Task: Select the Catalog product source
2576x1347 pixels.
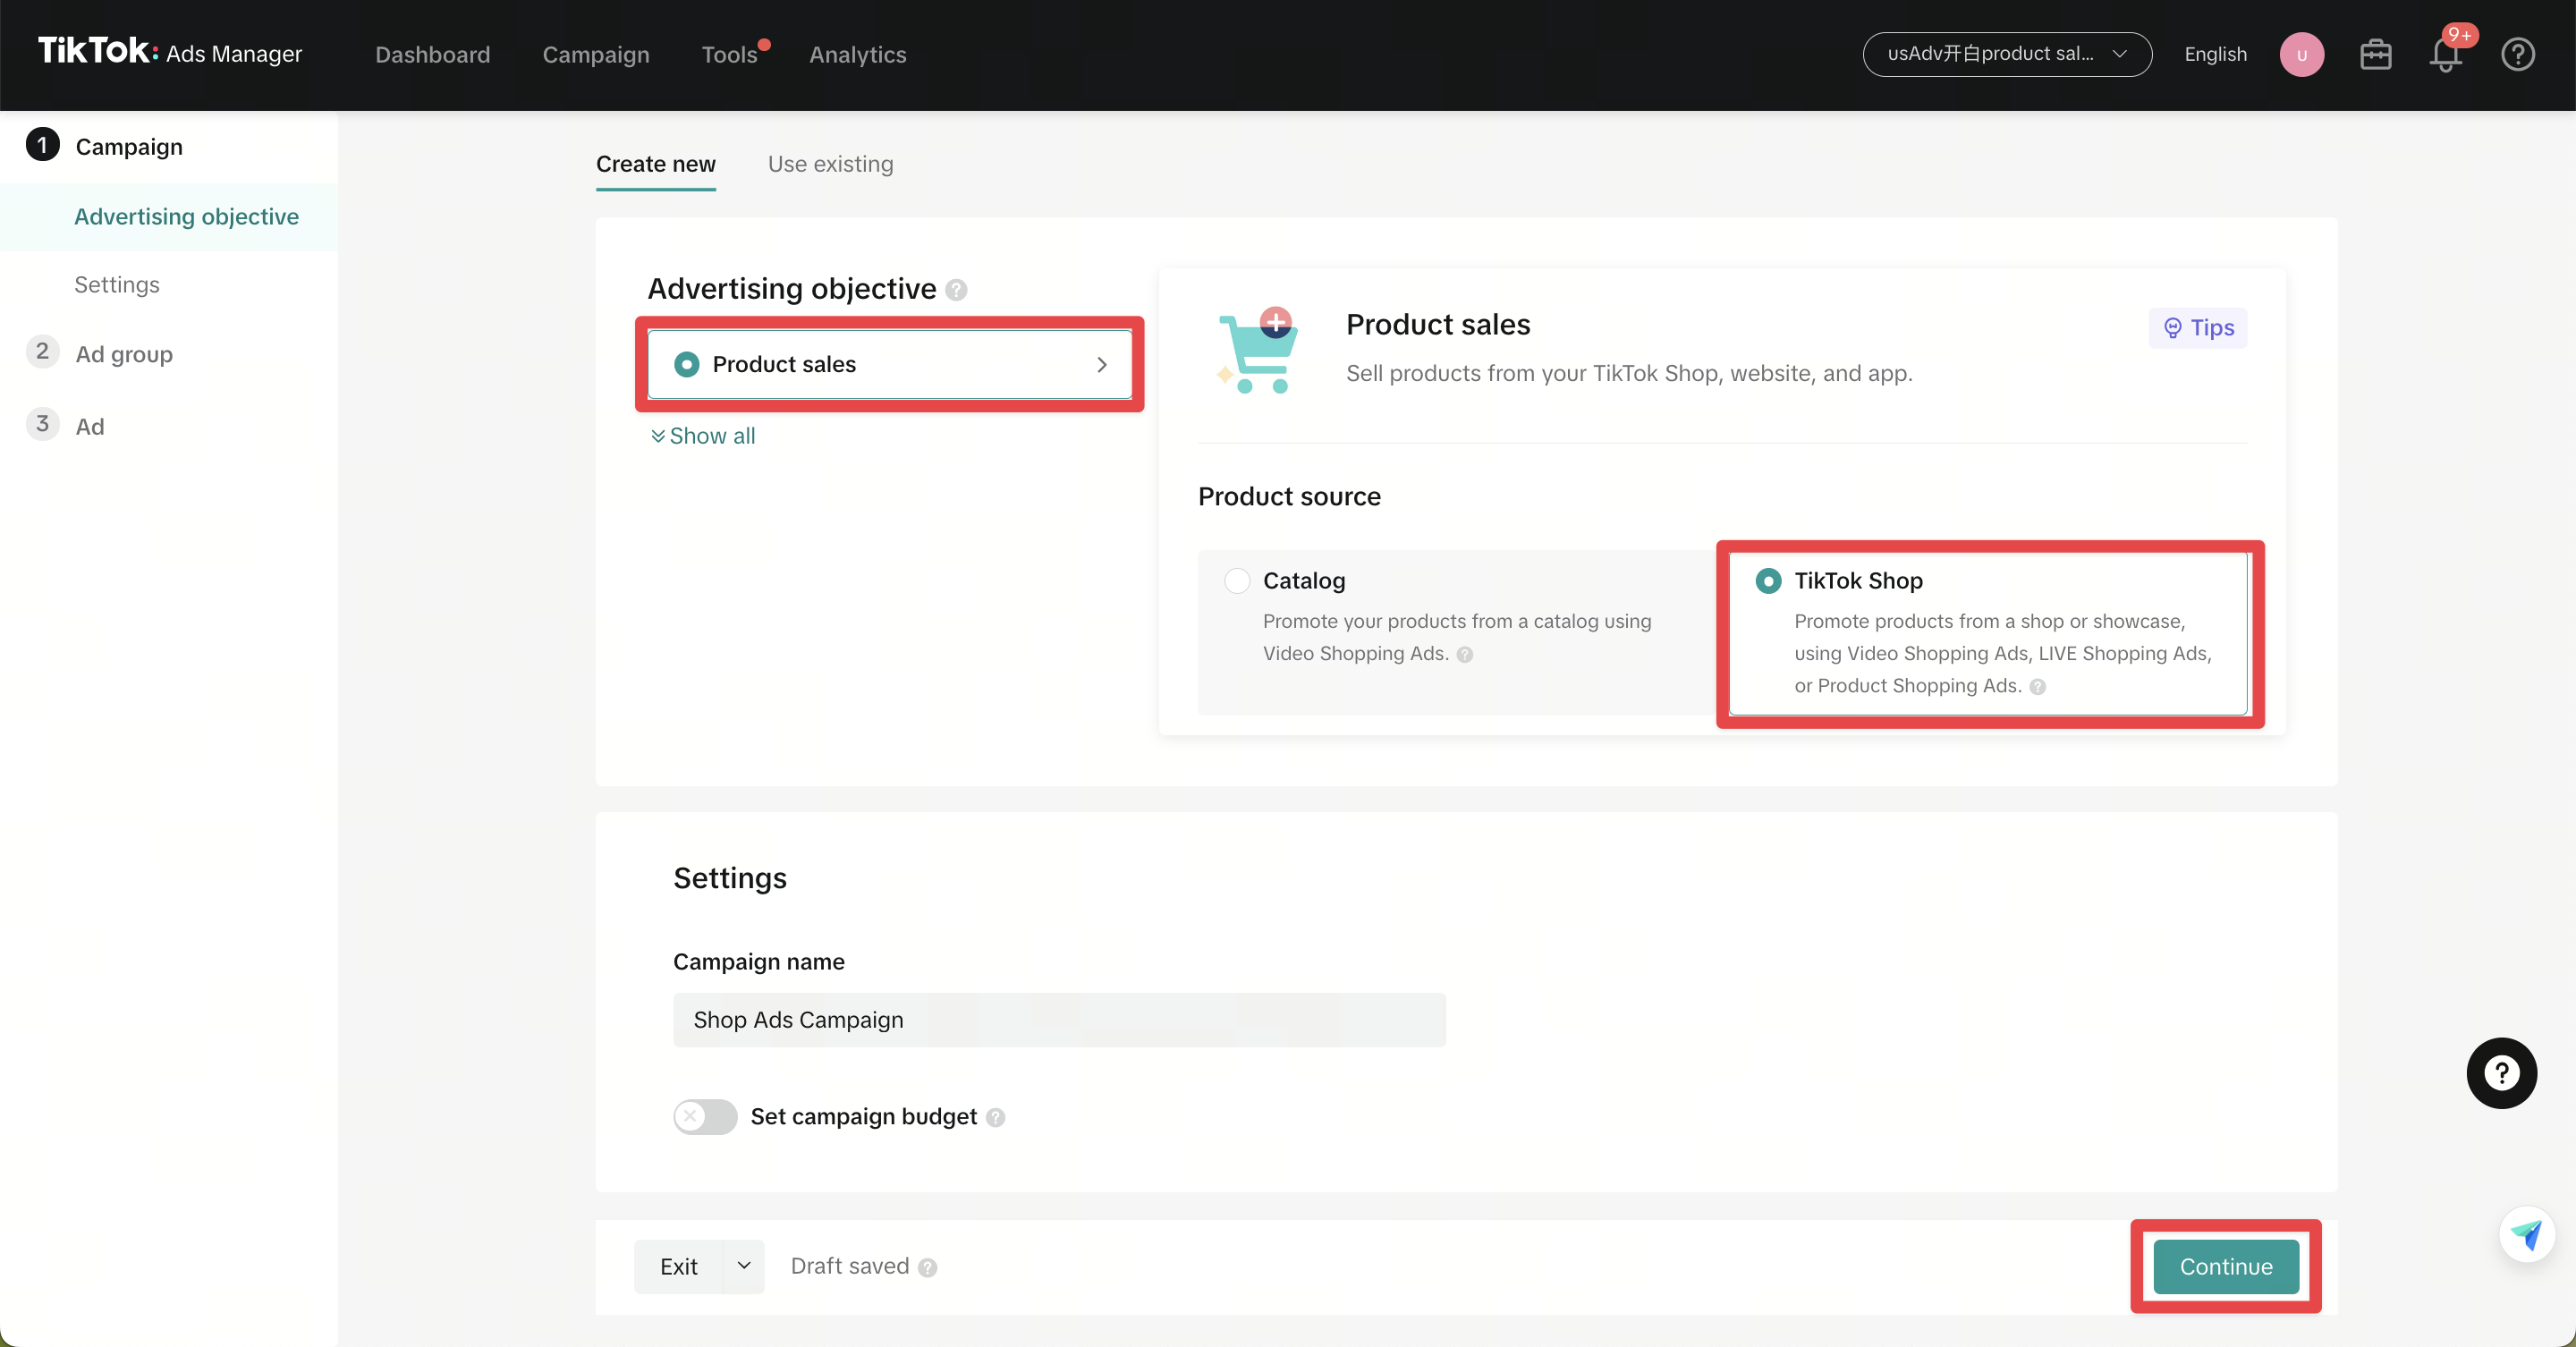Action: coord(1237,581)
